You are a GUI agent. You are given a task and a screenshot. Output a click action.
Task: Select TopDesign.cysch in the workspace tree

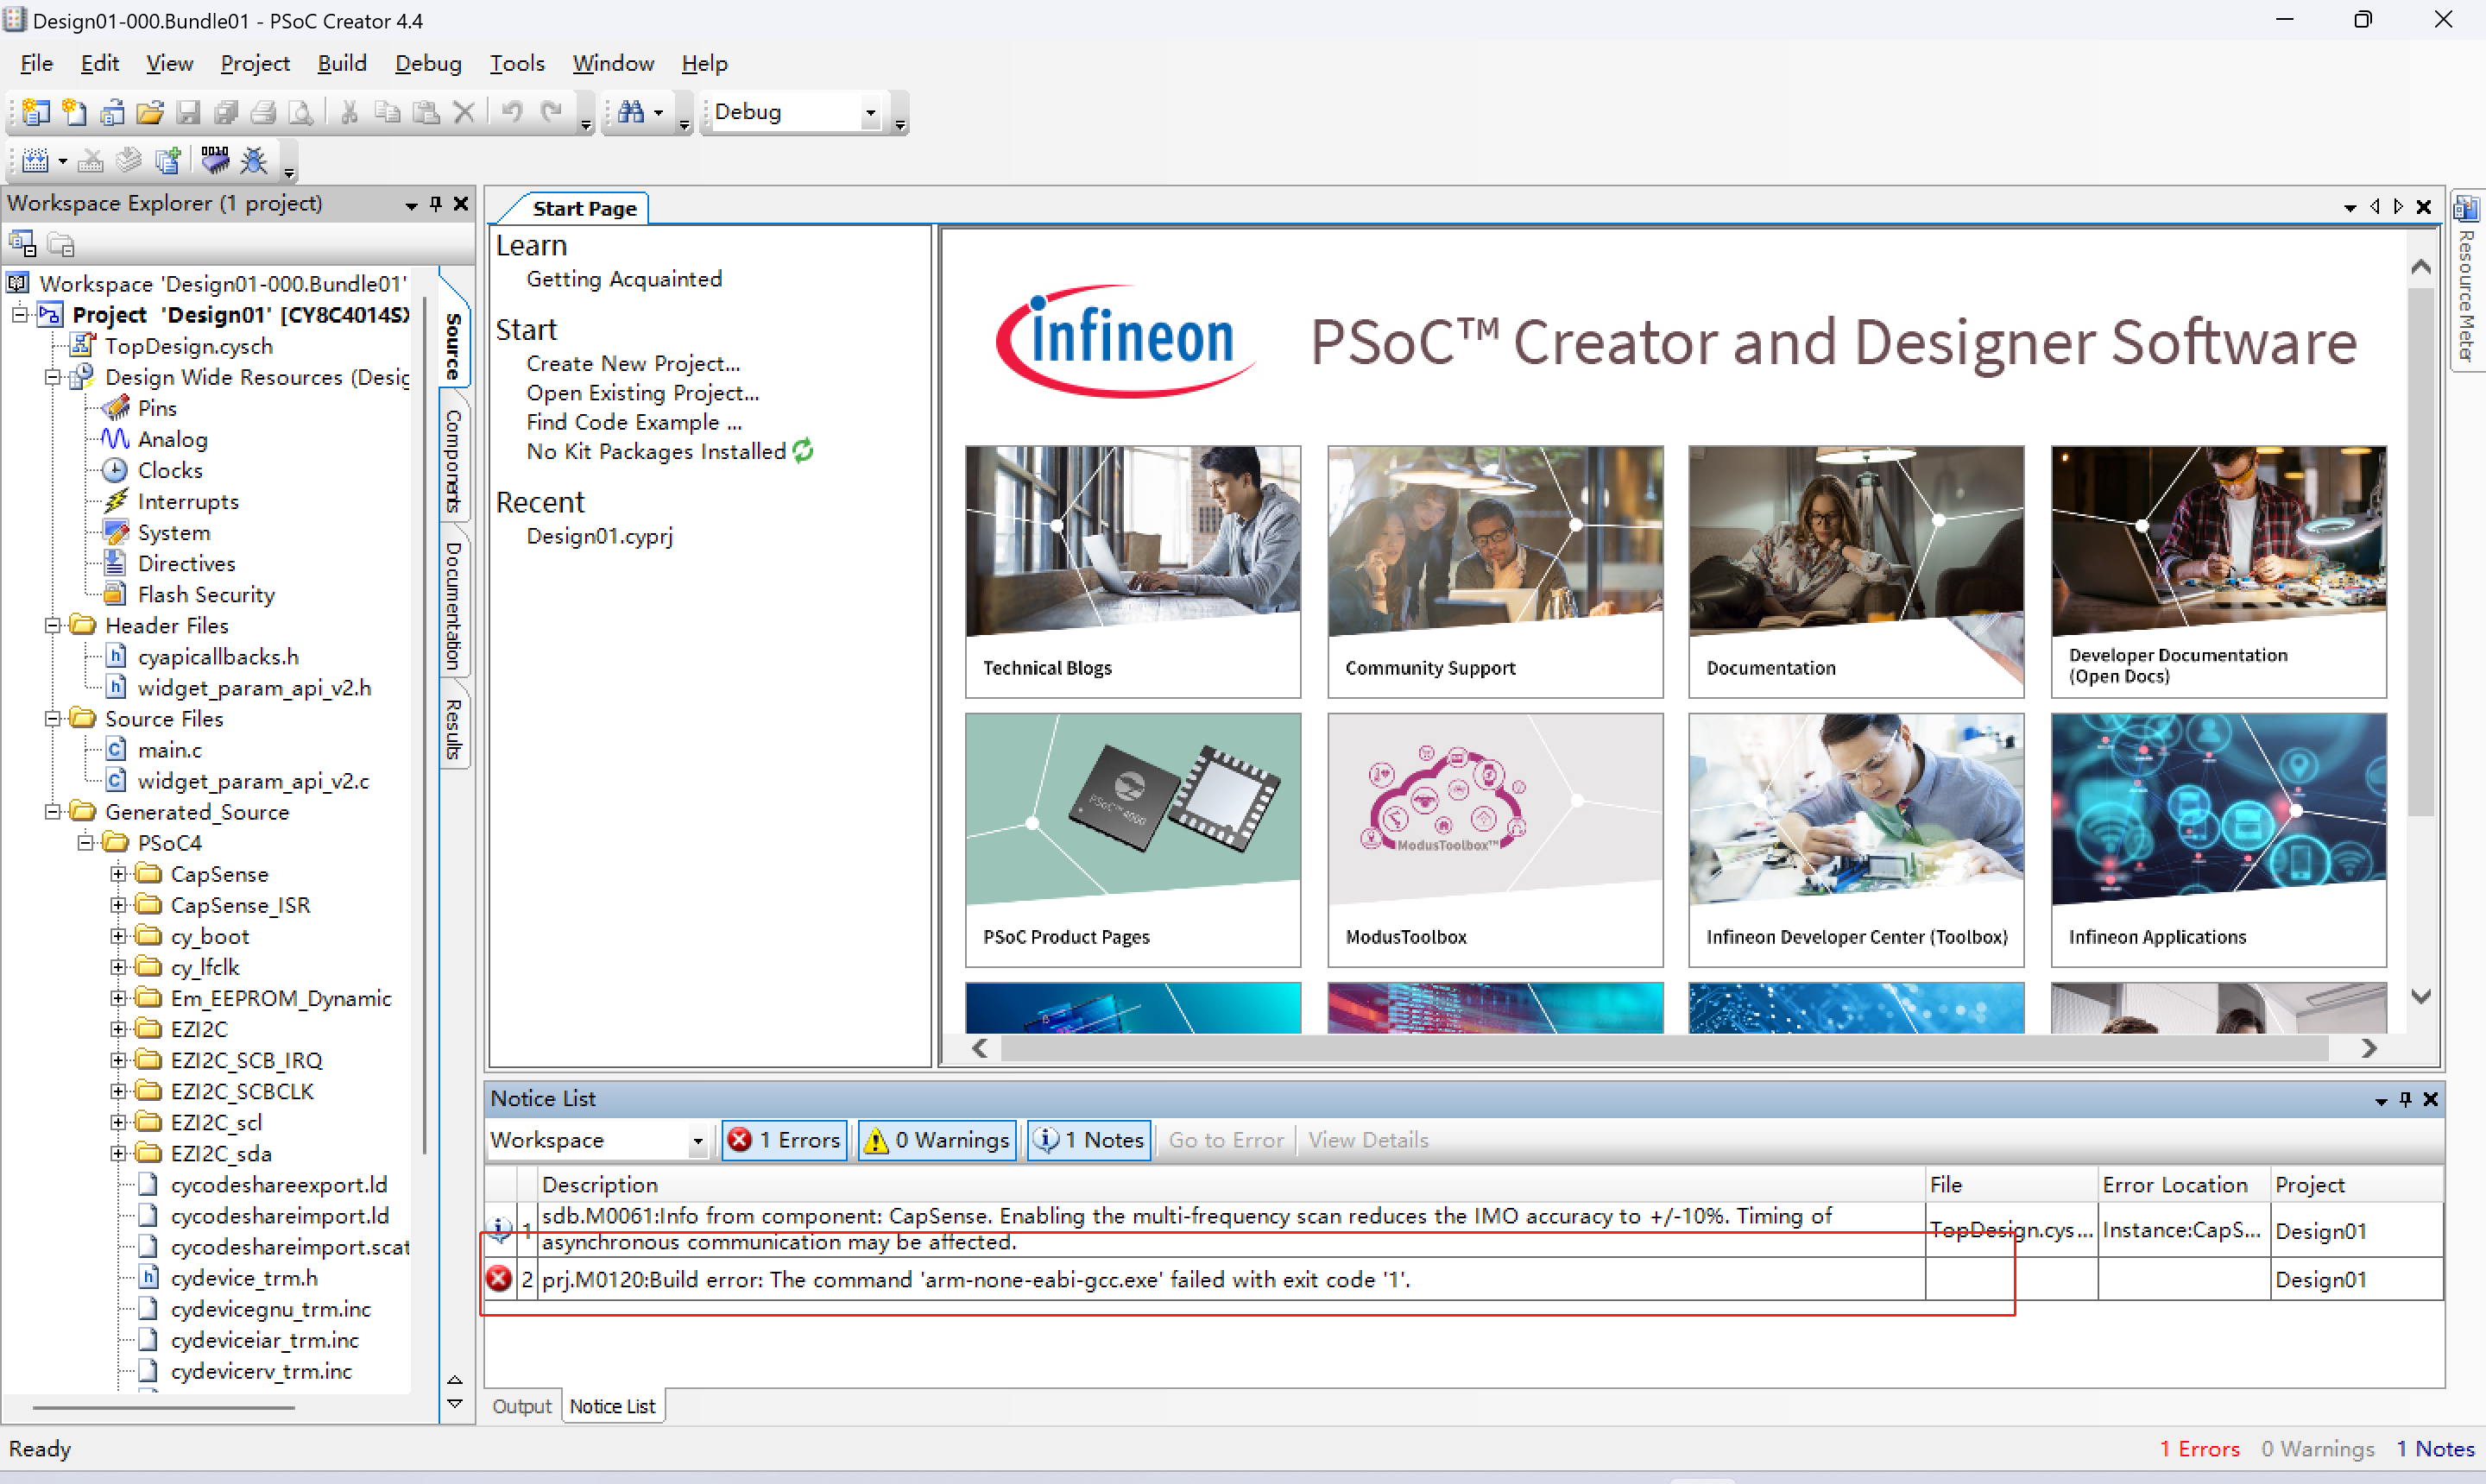coord(188,346)
